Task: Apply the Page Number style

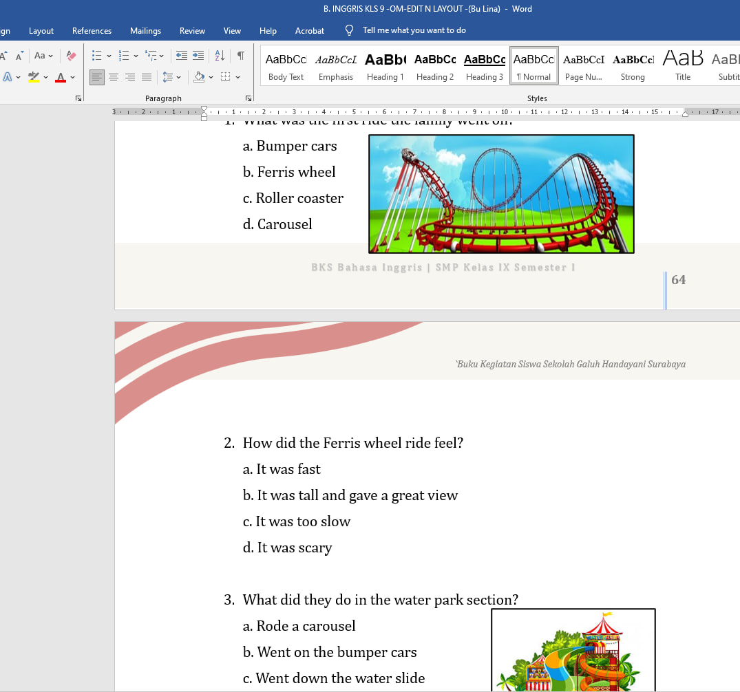Action: point(583,65)
